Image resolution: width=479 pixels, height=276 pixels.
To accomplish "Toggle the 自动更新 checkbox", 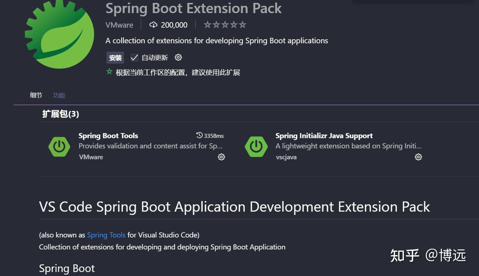I will [x=134, y=57].
